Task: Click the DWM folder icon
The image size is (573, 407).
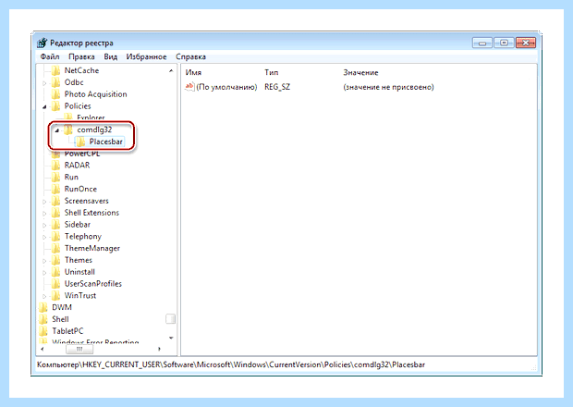Action: click(x=43, y=307)
